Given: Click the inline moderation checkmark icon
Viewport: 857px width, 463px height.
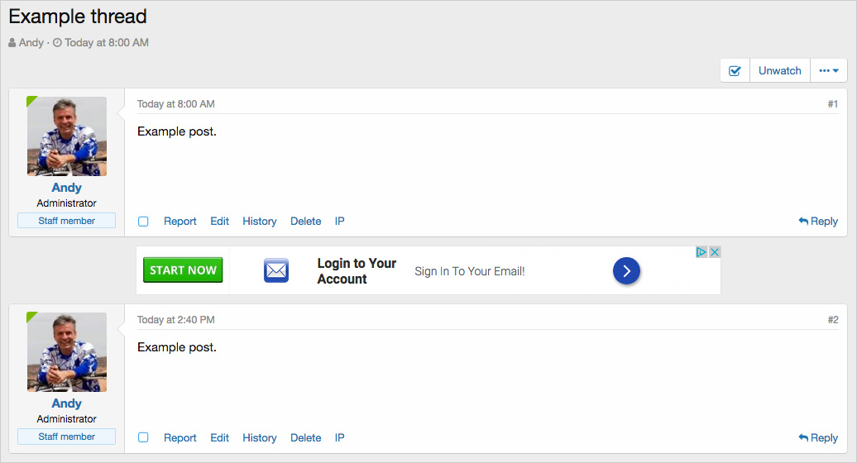Looking at the screenshot, I should pyautogui.click(x=735, y=71).
